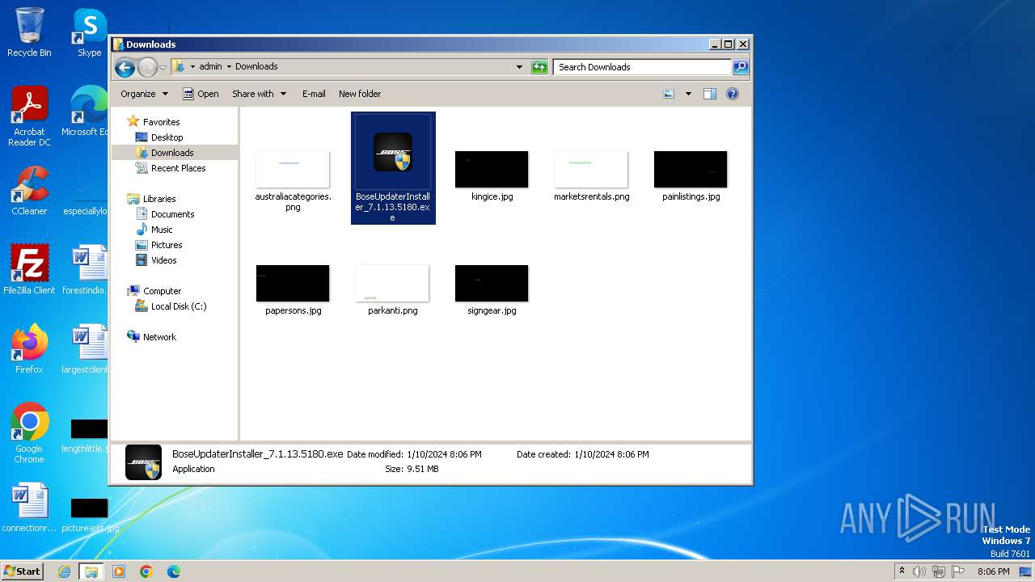Open the recent pages dropdown arrow

coord(163,67)
